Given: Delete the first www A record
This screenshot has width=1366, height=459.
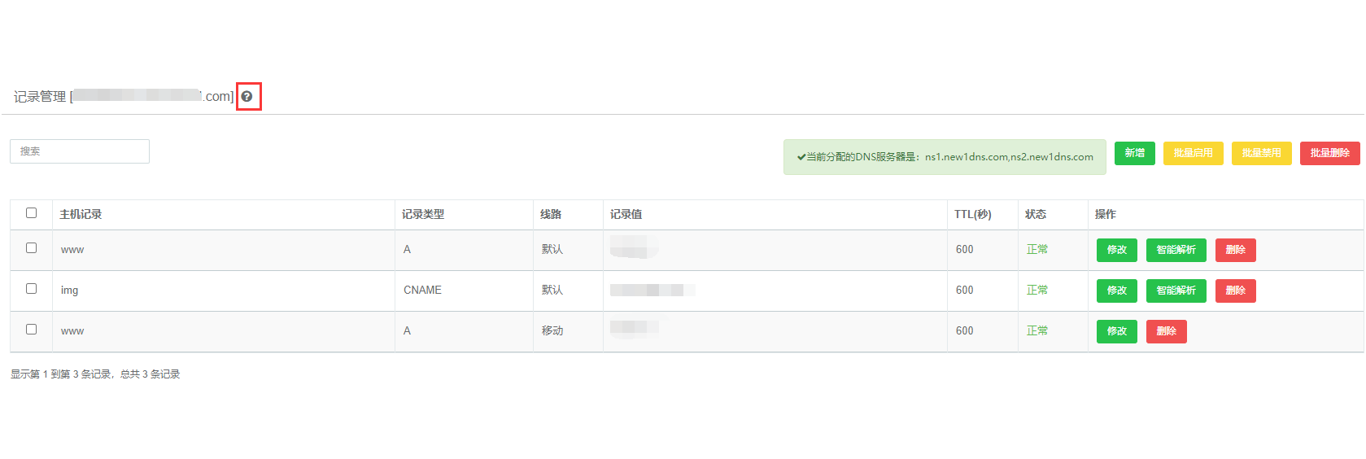Looking at the screenshot, I should coord(1235,250).
